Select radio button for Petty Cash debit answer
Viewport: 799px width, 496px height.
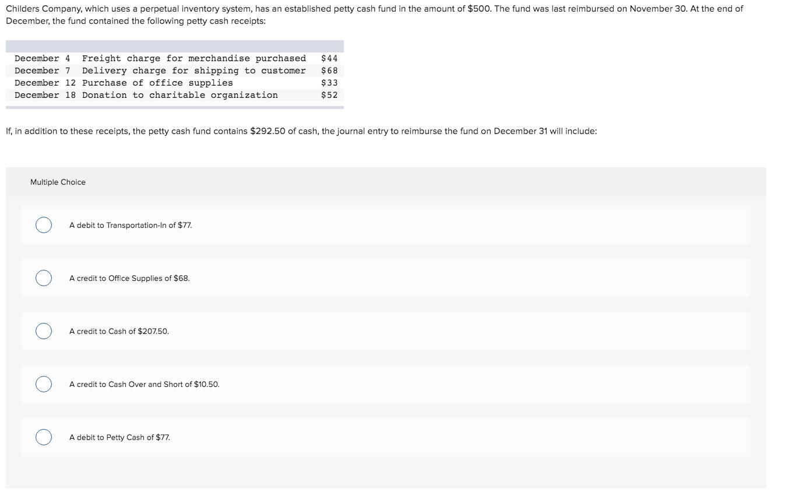coord(43,437)
